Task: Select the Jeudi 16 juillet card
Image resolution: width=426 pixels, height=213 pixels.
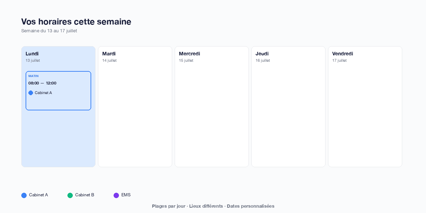Action: pyautogui.click(x=288, y=106)
